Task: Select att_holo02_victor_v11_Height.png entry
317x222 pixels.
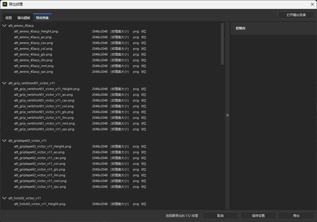Action: tap(40, 204)
